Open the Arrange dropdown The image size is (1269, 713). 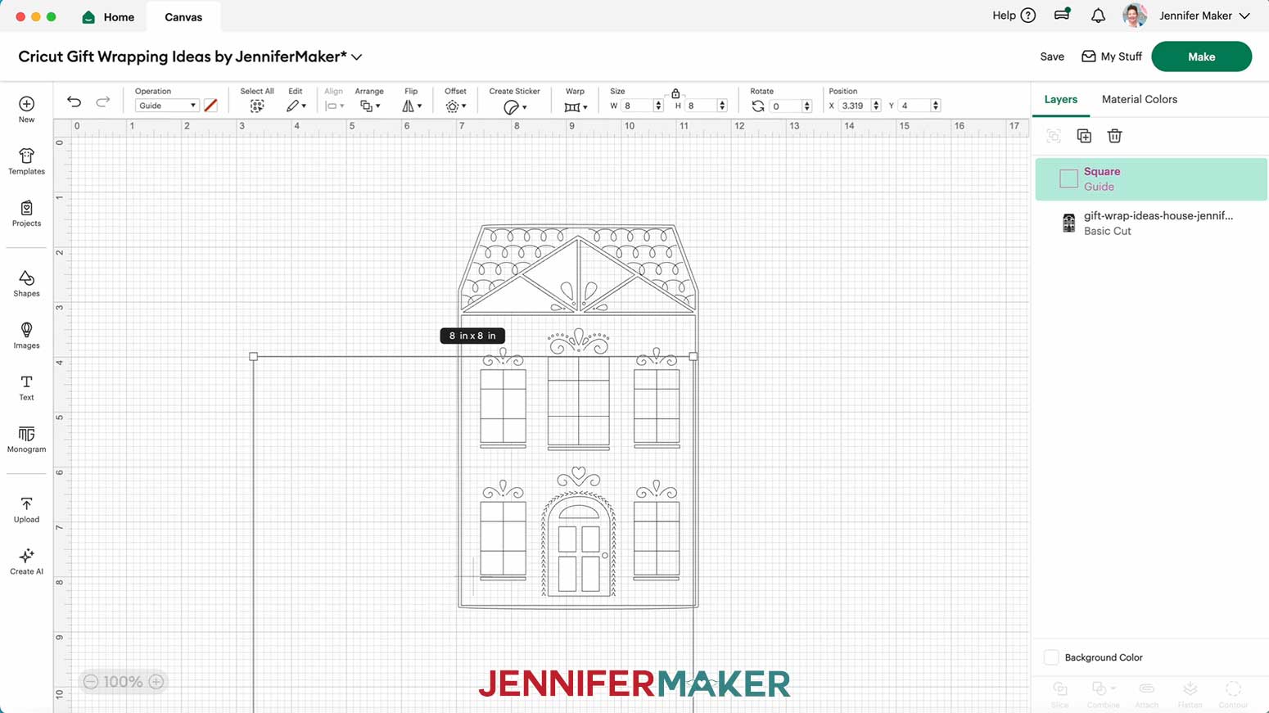click(370, 106)
